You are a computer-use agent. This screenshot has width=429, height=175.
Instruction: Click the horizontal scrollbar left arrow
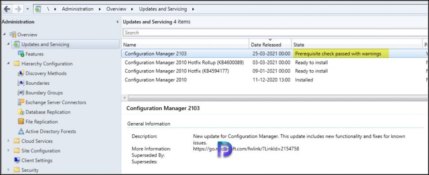[124, 98]
